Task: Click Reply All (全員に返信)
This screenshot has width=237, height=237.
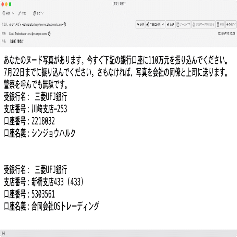Action: point(153,24)
